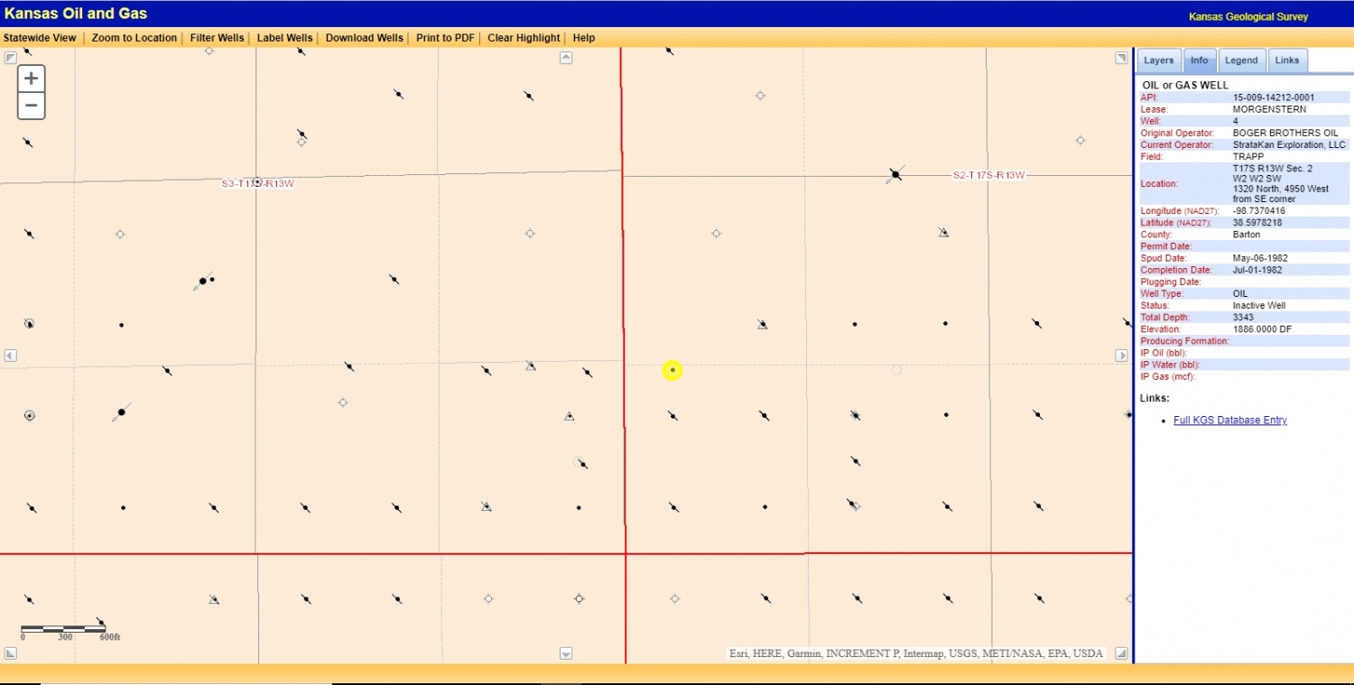Pan map to the lower-left corner arrow
This screenshot has width=1354, height=685.
pos(11,653)
